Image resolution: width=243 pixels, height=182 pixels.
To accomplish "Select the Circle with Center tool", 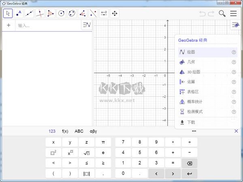I will 61,13.
